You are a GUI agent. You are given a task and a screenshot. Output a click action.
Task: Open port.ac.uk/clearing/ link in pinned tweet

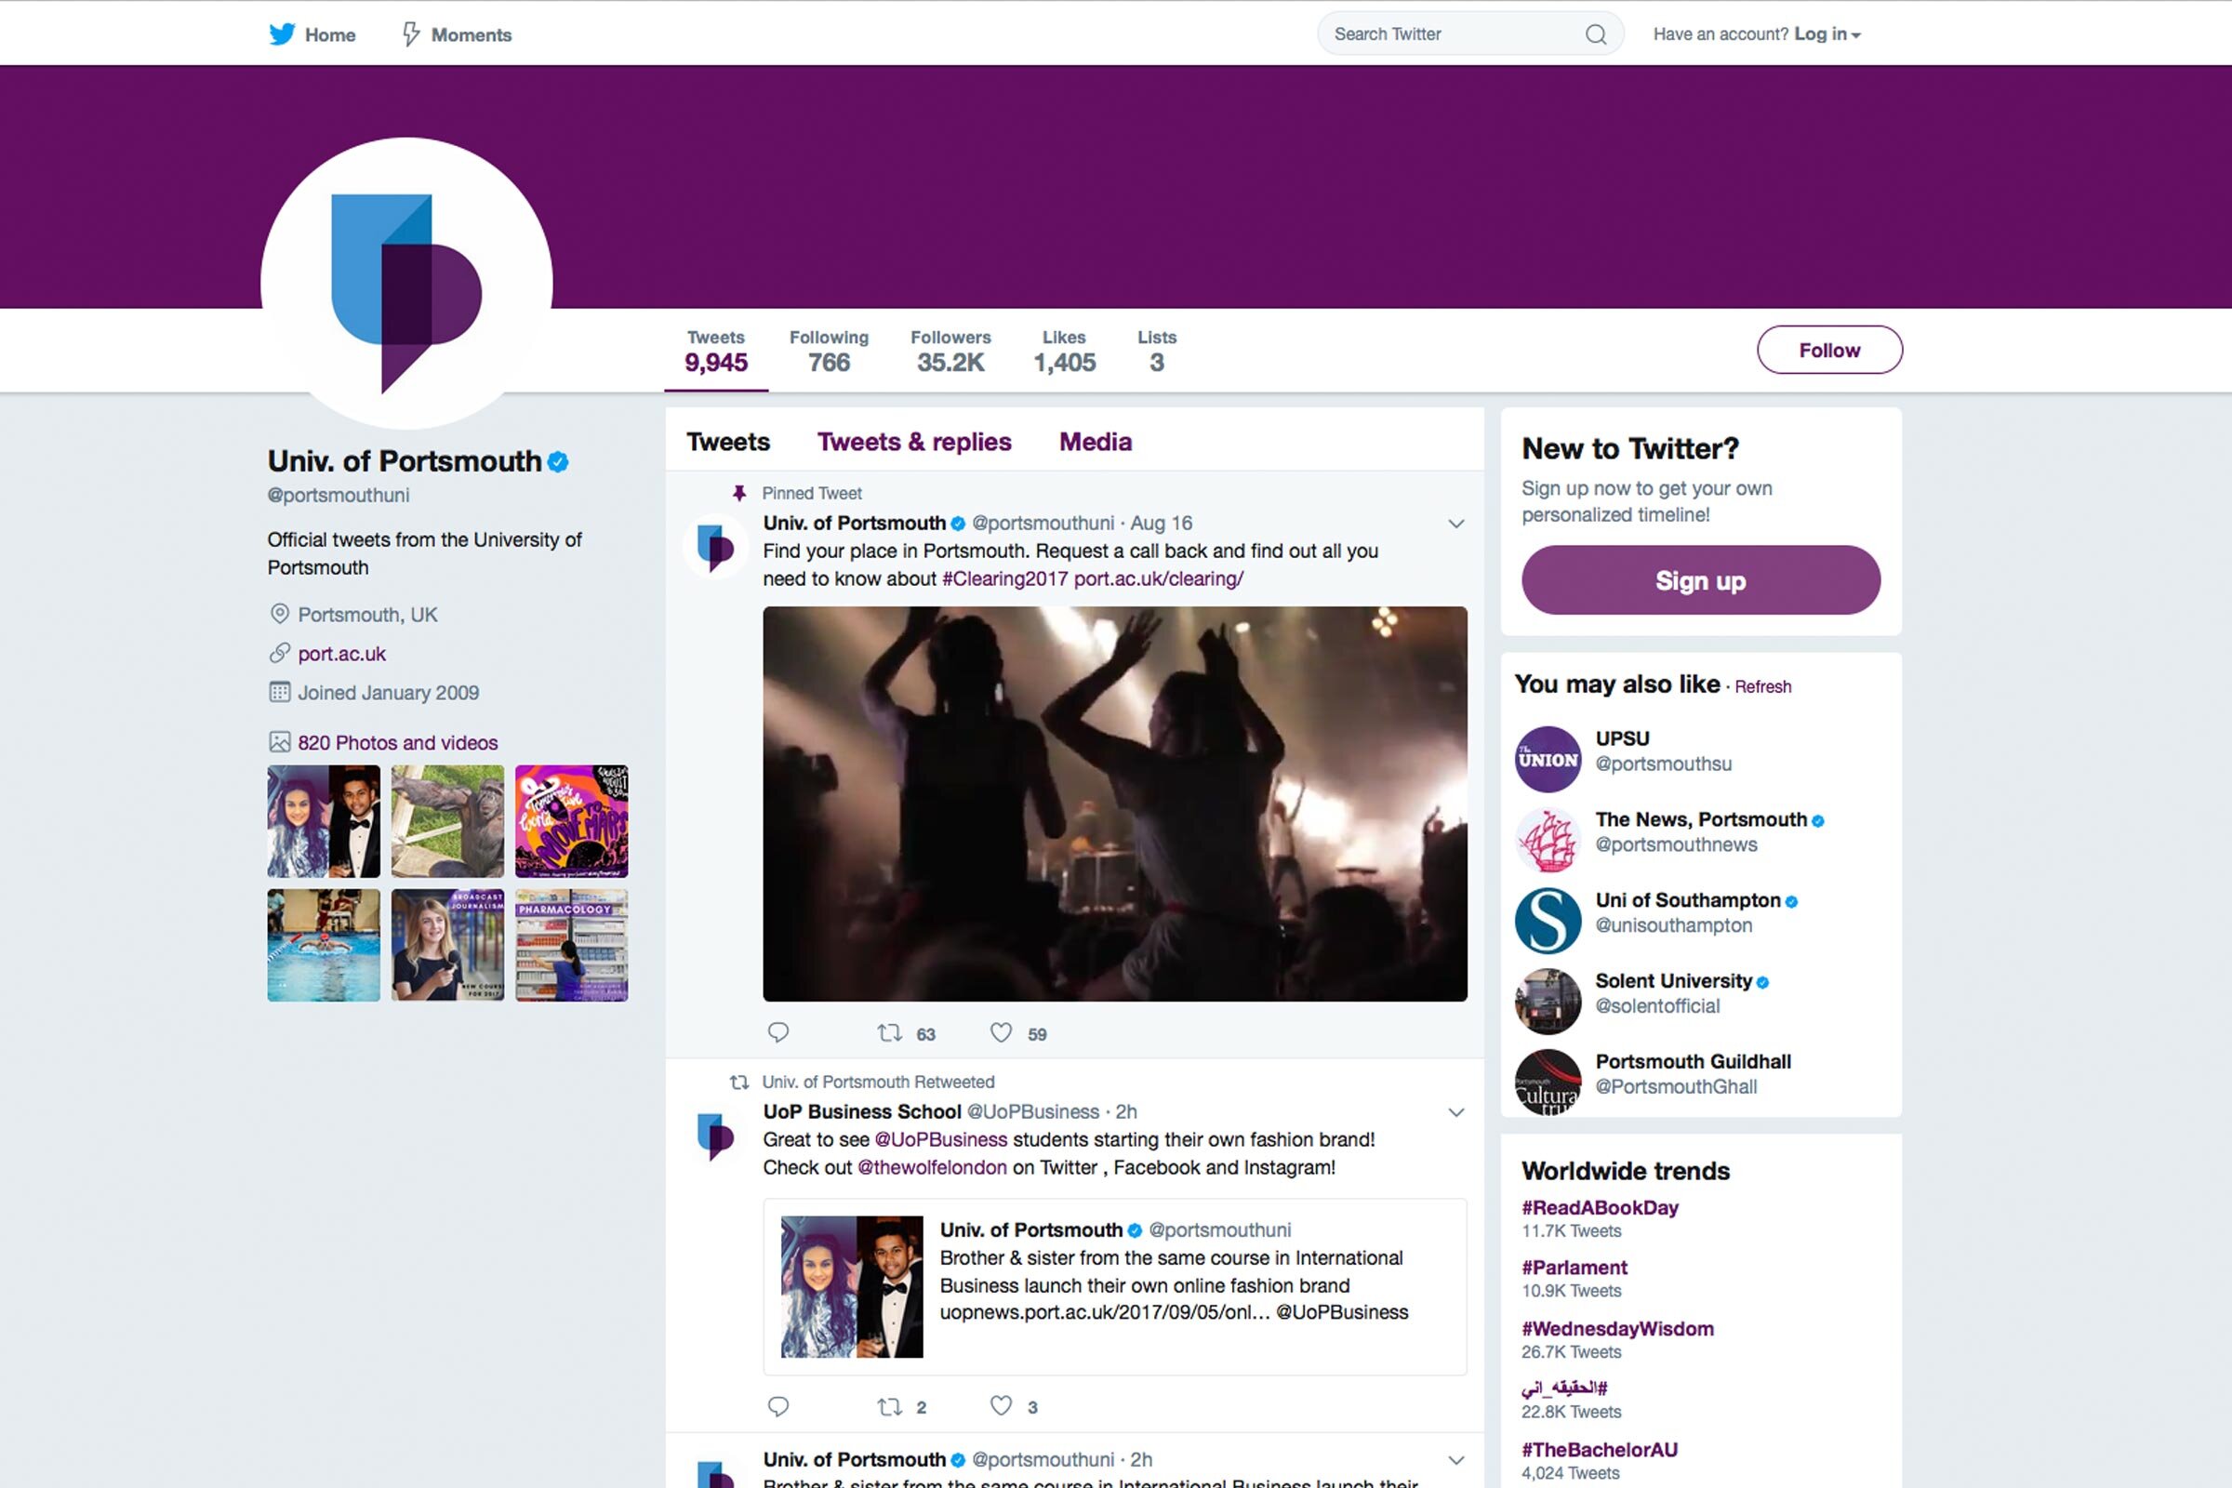pos(1158,578)
